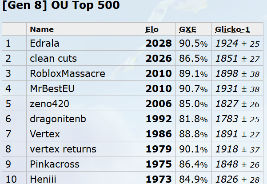Click the GXE column header
This screenshot has height=184, width=267.
pos(187,29)
